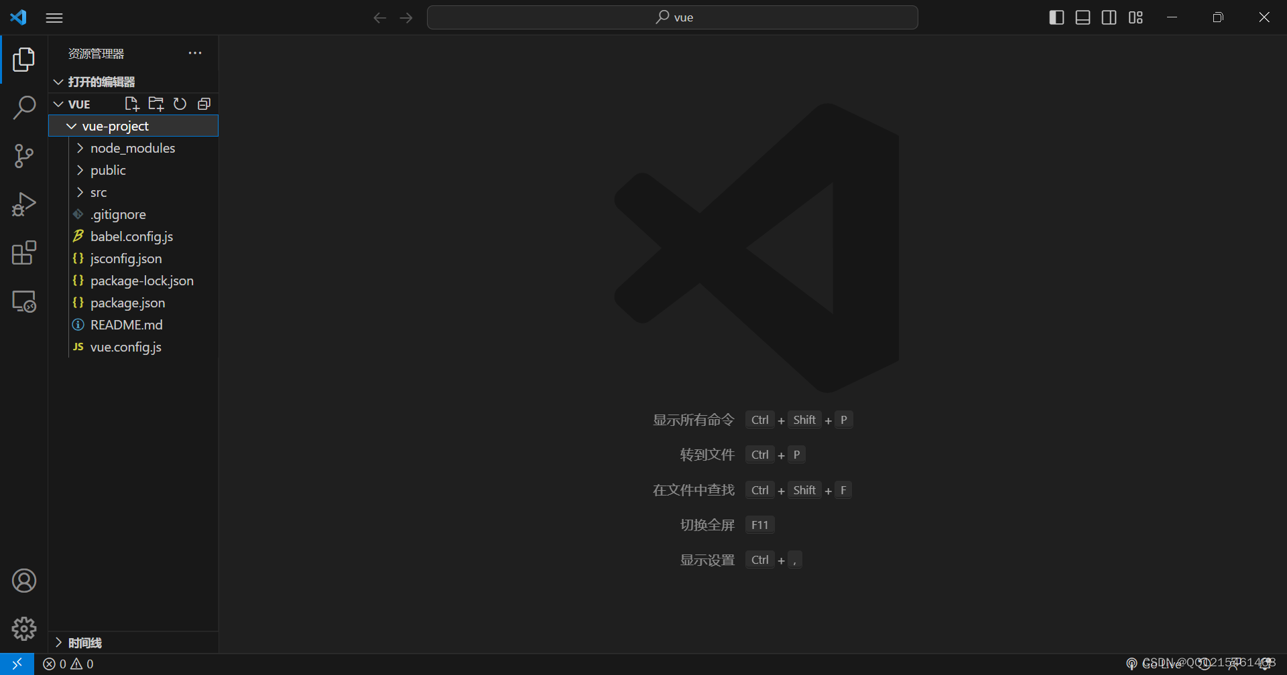Open vue.config.js file
Screen dimensions: 1287x675
pyautogui.click(x=133, y=347)
